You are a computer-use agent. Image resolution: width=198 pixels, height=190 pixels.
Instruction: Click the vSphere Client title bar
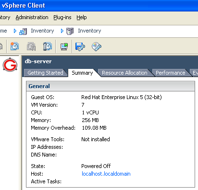click(x=99, y=6)
